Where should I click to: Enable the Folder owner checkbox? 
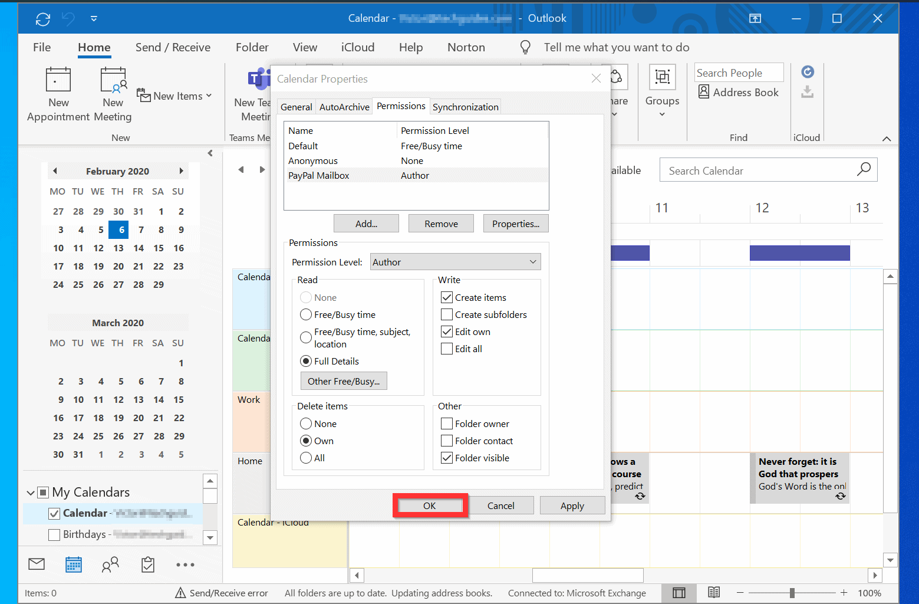(447, 424)
